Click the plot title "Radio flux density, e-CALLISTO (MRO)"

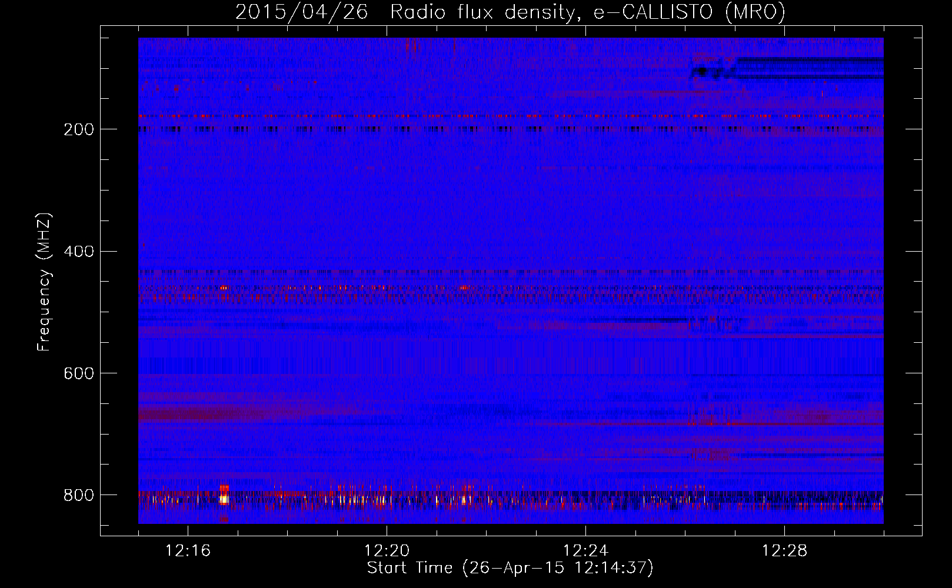tap(587, 12)
